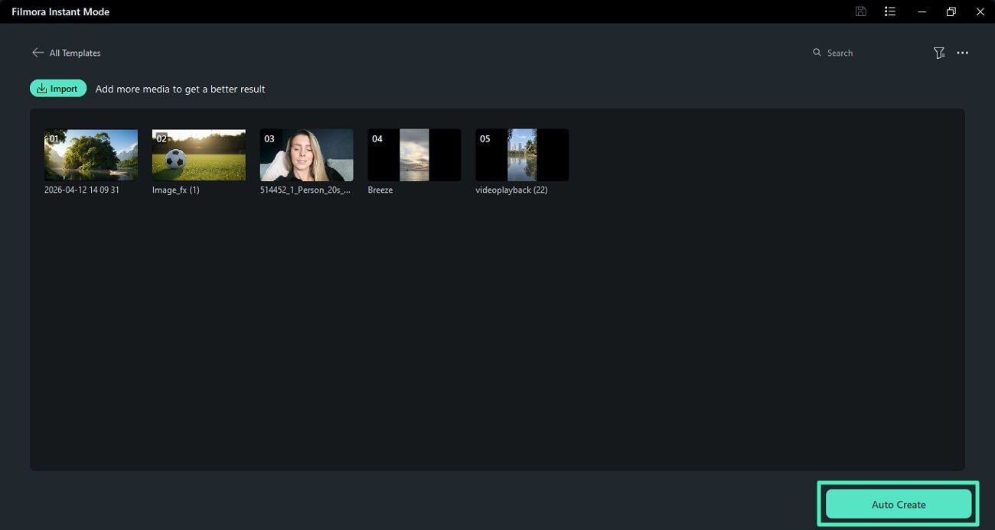Click the Import button
The height and width of the screenshot is (530, 995).
[x=58, y=89]
